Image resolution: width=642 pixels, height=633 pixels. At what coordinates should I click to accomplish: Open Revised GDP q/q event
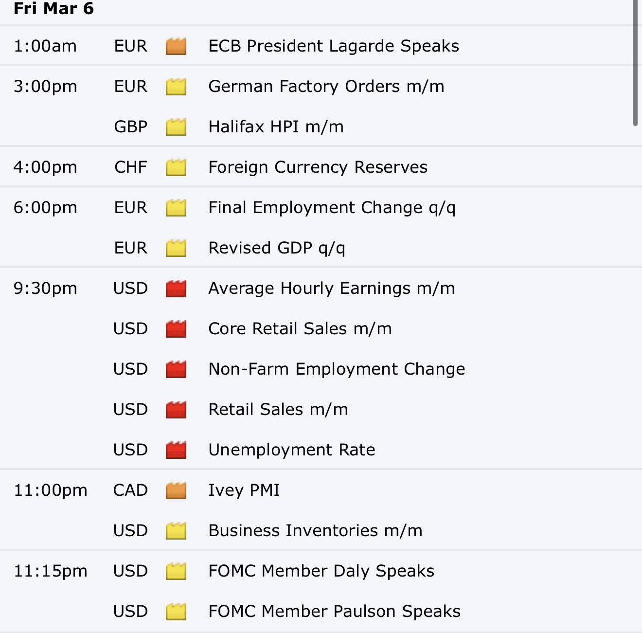277,248
